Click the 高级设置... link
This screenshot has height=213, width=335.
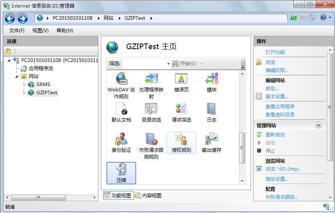point(277,179)
